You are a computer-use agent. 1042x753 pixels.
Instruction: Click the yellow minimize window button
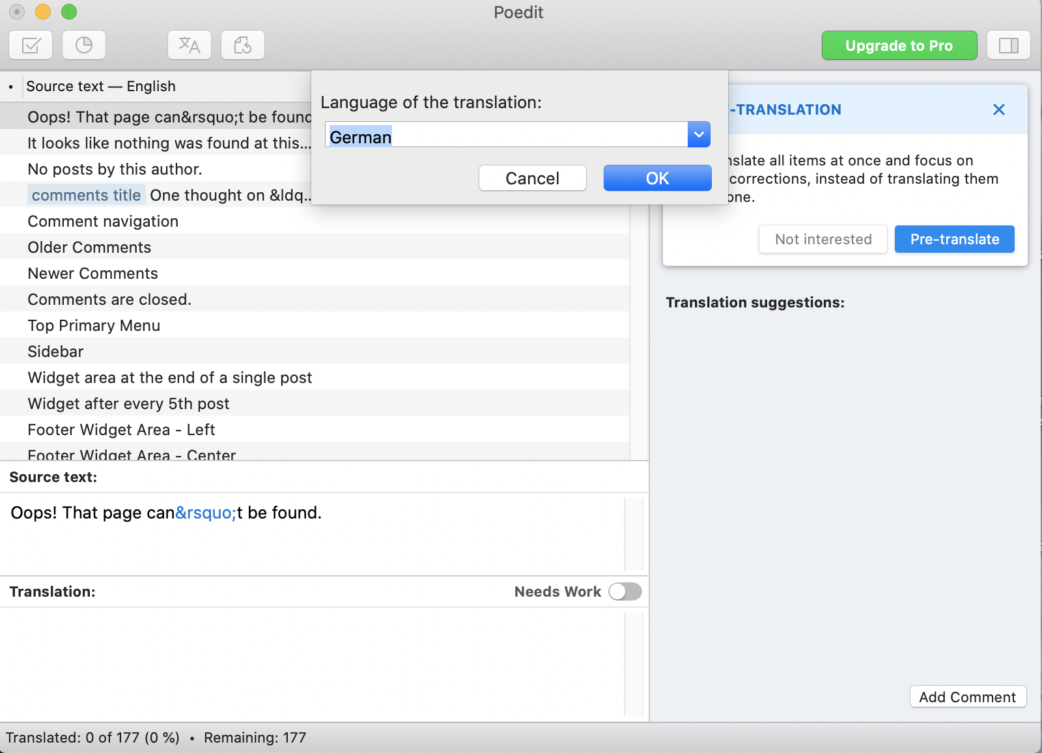(43, 12)
